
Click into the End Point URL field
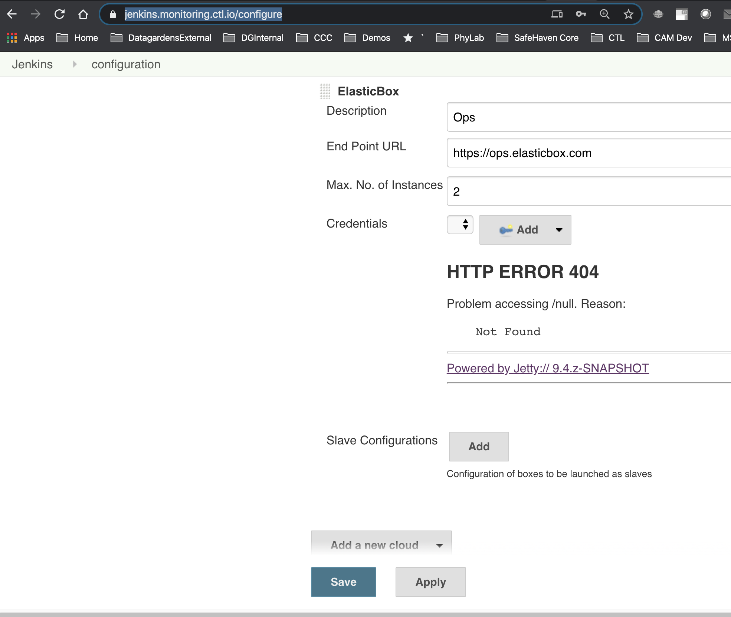click(588, 153)
